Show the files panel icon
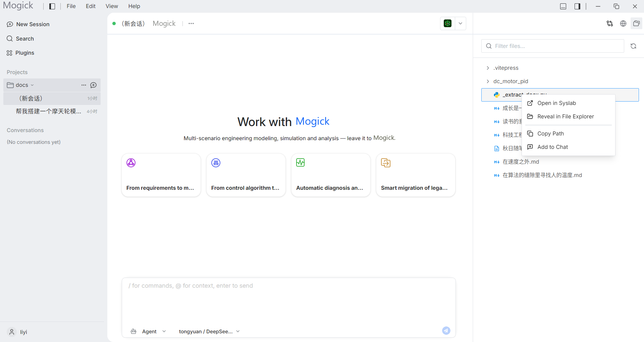This screenshot has height=342, width=644. coord(636,23)
